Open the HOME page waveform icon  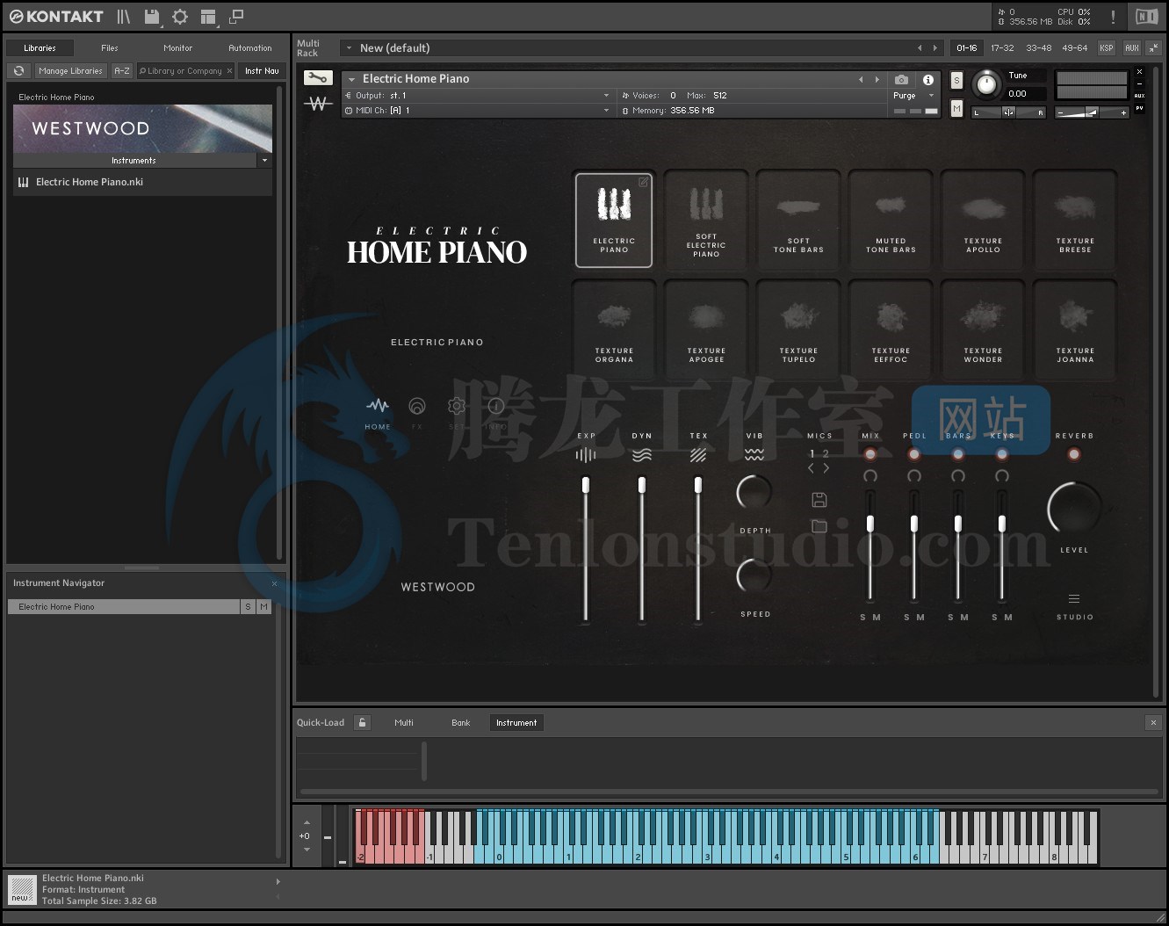378,406
